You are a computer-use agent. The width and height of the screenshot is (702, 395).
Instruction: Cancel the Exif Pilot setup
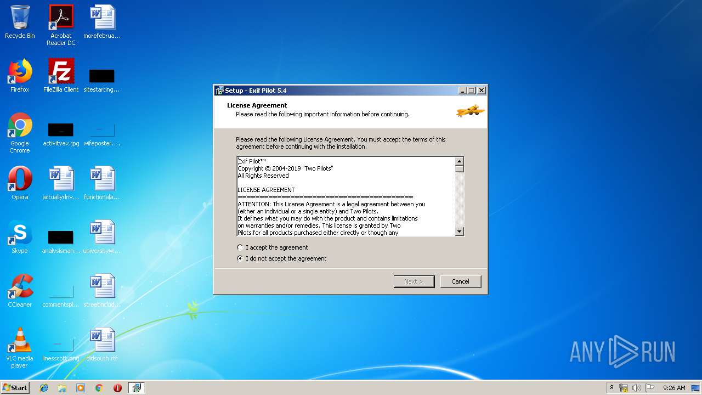[461, 281]
